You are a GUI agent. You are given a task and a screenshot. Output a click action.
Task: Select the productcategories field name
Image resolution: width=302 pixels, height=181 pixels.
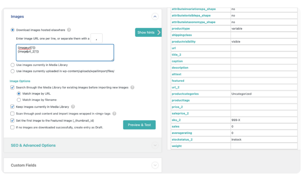coord(185,94)
